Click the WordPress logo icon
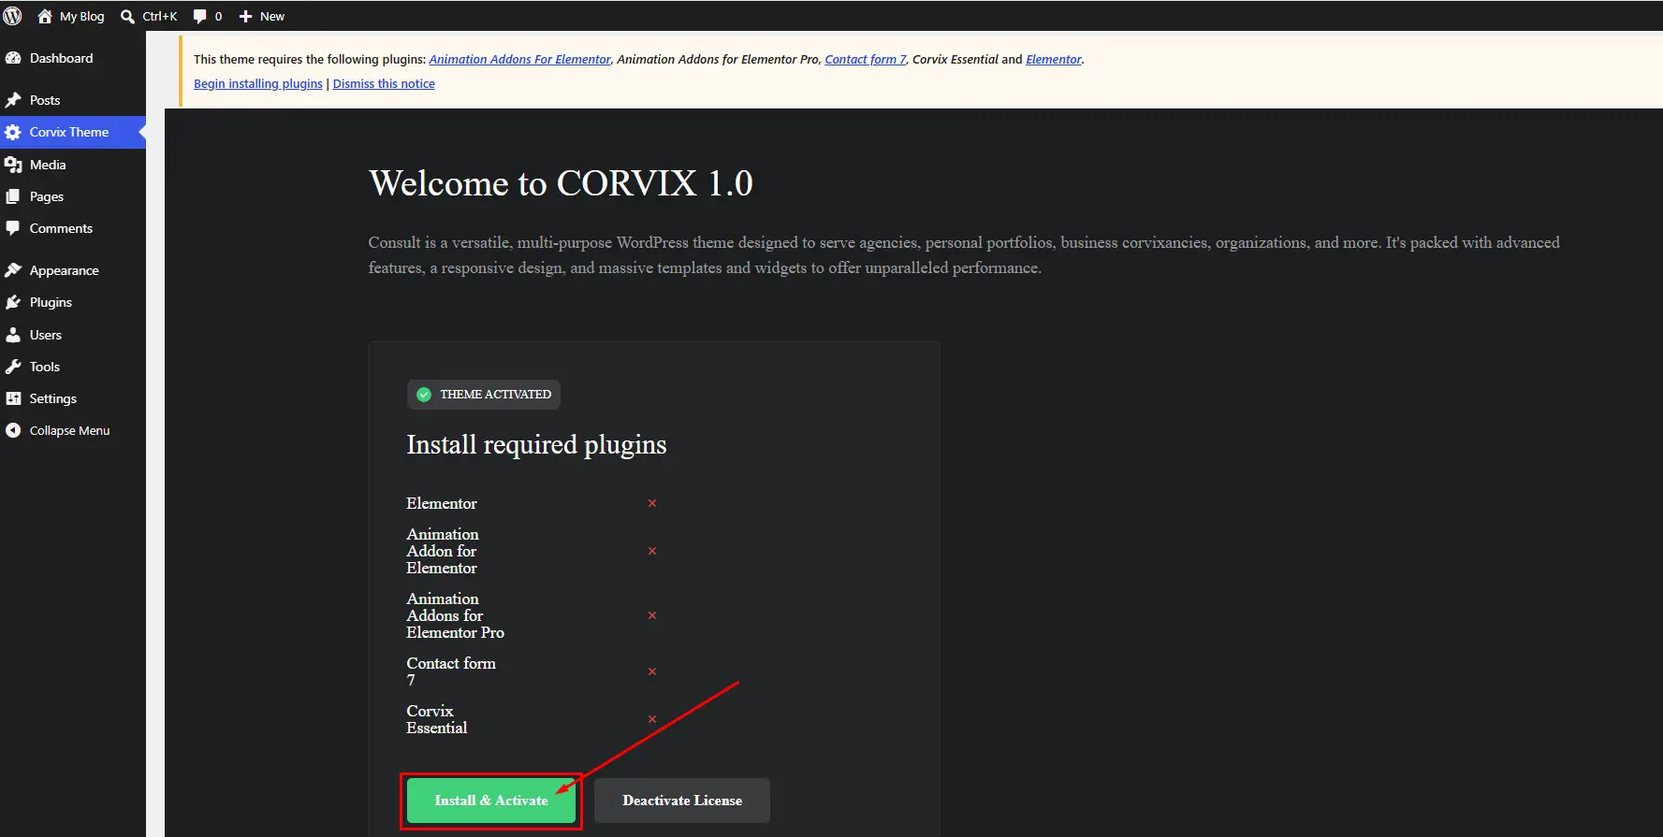1663x837 pixels. 12,16
